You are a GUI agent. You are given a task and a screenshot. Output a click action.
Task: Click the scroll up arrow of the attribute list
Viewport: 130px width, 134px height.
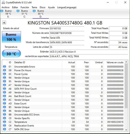pyautogui.click(x=126, y=62)
